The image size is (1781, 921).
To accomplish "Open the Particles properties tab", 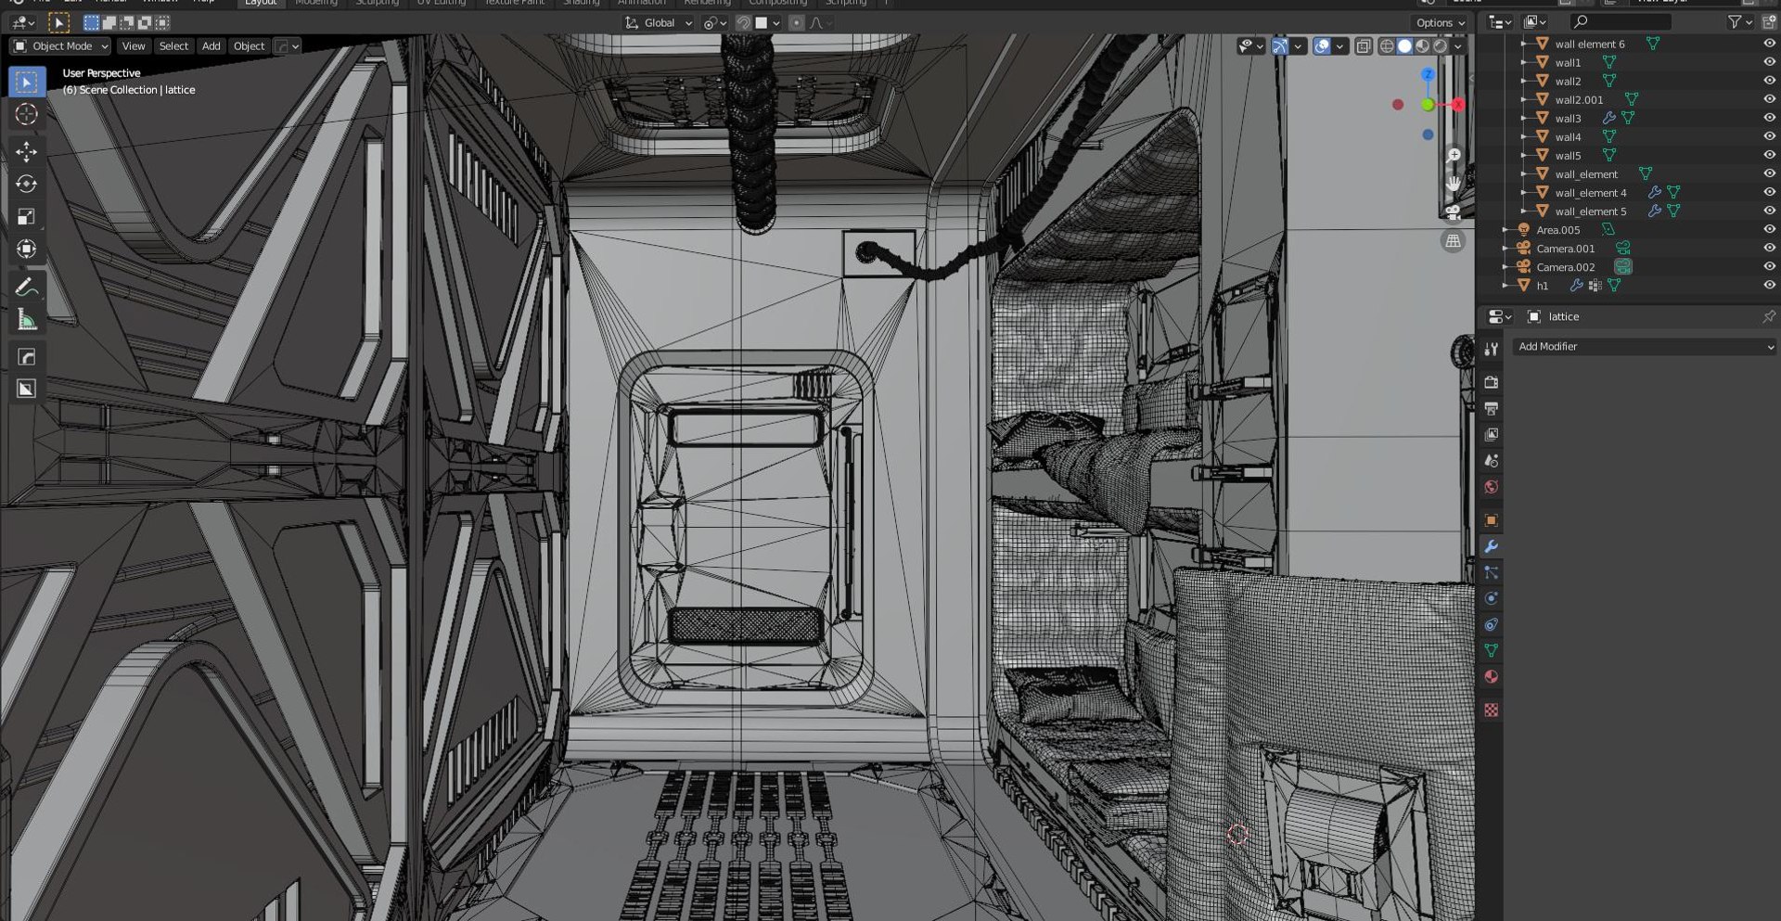I will coord(1491,572).
